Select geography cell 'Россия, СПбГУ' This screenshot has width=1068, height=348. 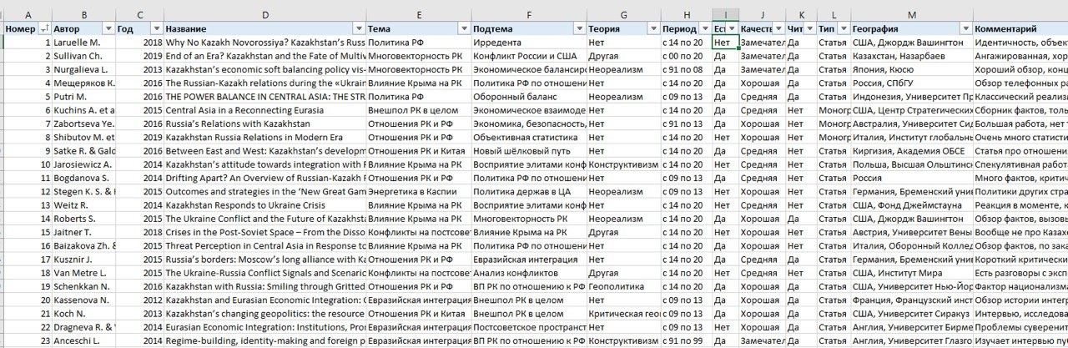point(912,83)
